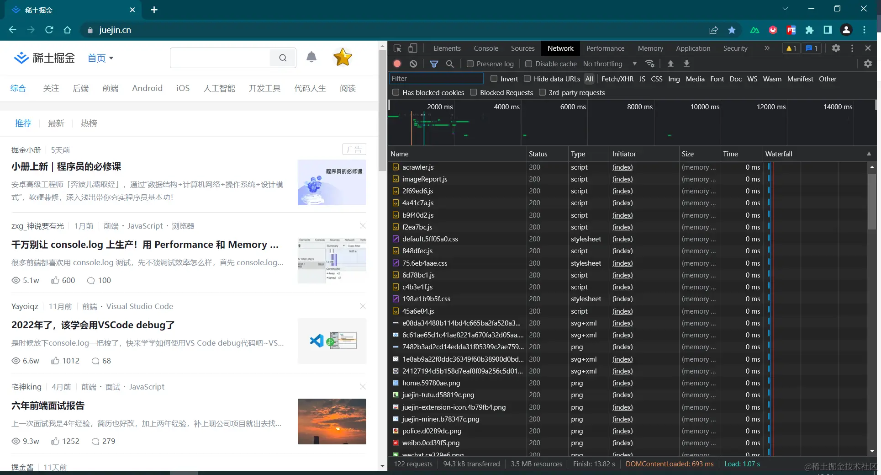The image size is (881, 475).
Task: Tick the 3rd-party requests checkbox
Action: coord(542,92)
